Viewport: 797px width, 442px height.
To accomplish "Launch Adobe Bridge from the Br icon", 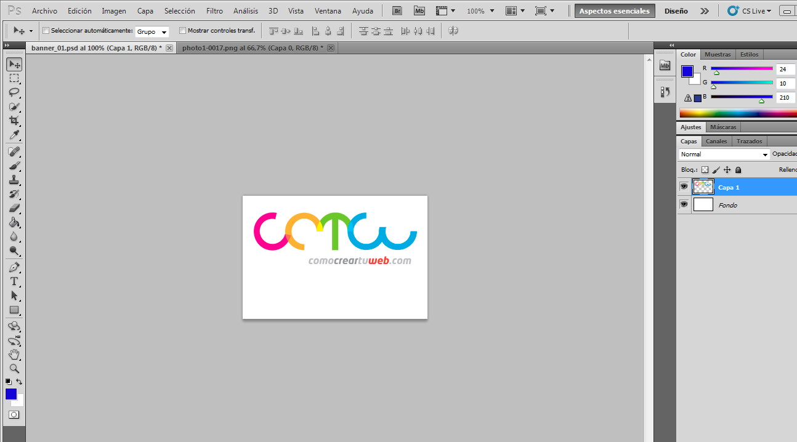I will point(398,11).
